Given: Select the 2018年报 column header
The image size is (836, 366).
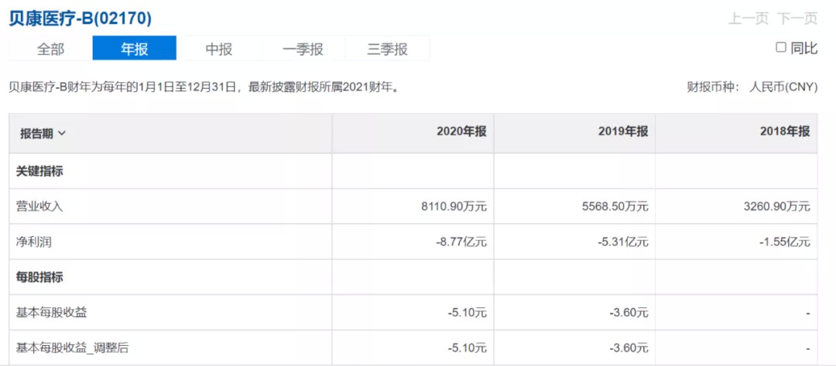Looking at the screenshot, I should click(784, 132).
